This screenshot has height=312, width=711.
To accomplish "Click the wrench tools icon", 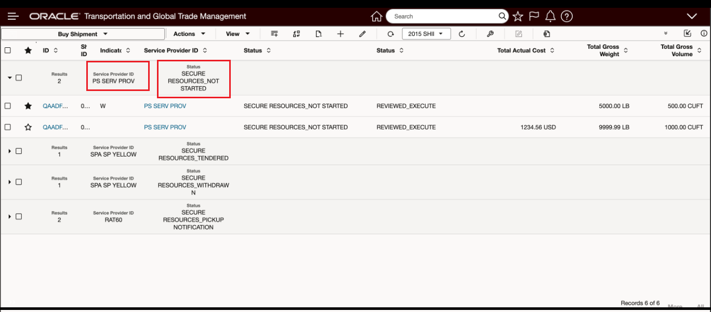I will coord(490,34).
